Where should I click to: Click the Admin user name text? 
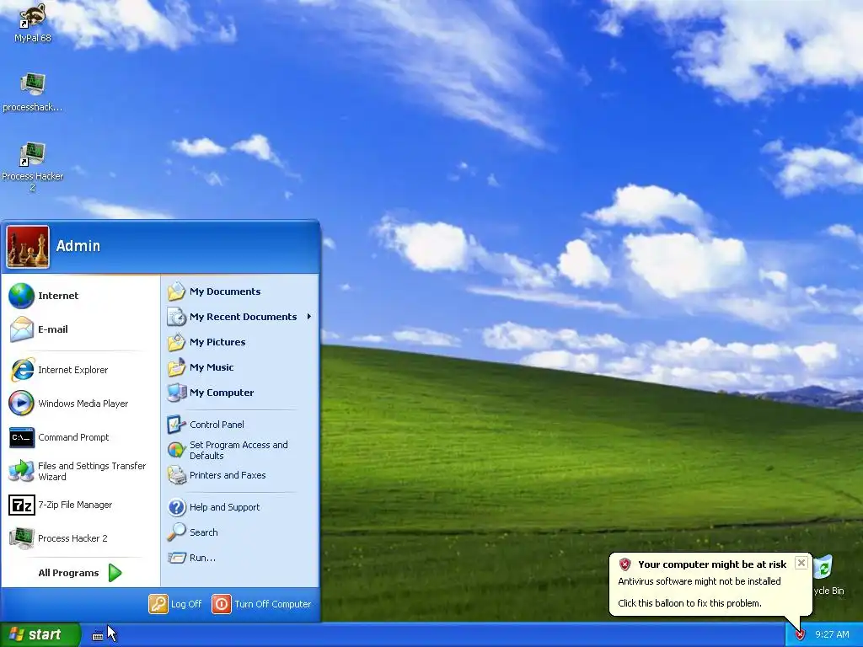tap(78, 246)
